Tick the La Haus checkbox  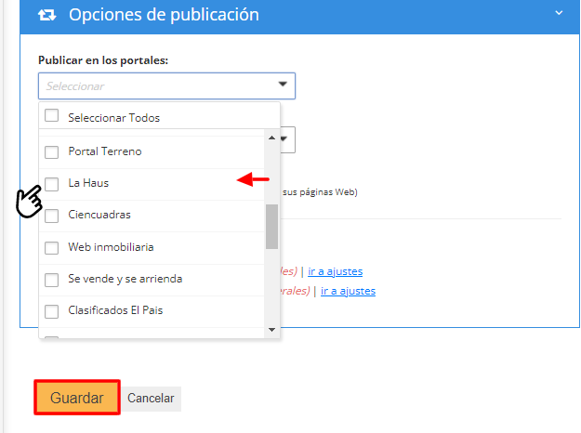point(52,184)
